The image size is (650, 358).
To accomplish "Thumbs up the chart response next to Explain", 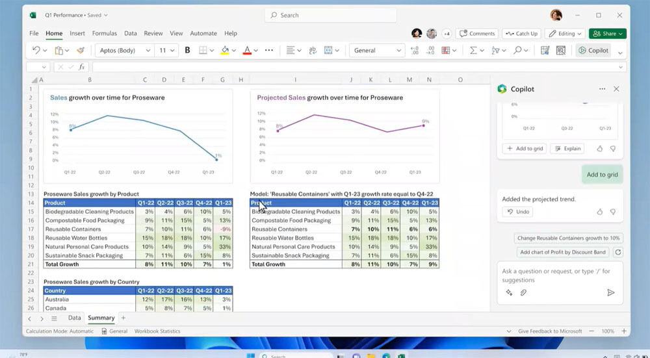I will 600,148.
